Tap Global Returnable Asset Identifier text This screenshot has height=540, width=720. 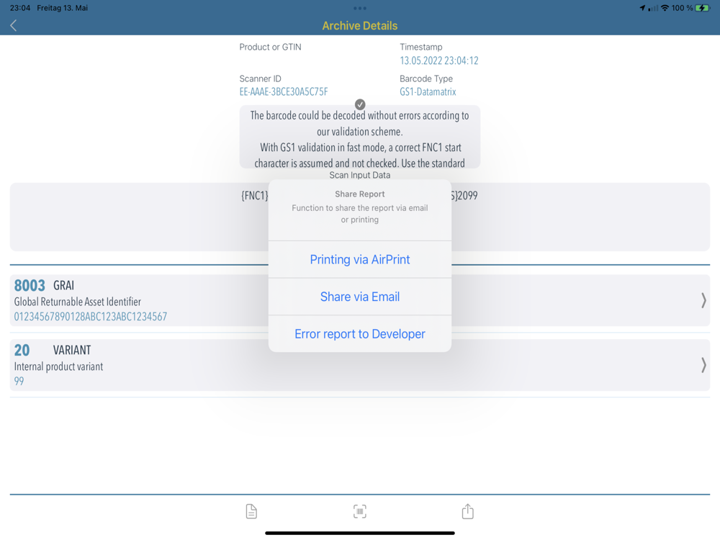[x=77, y=302]
